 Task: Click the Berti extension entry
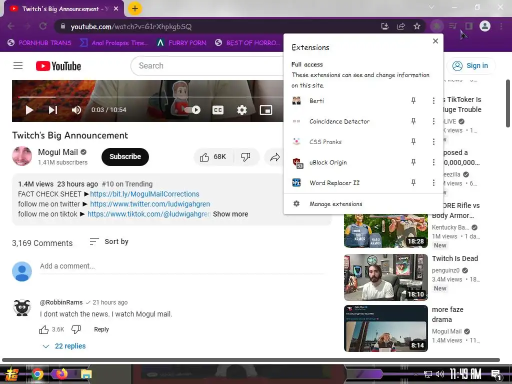coord(346,100)
